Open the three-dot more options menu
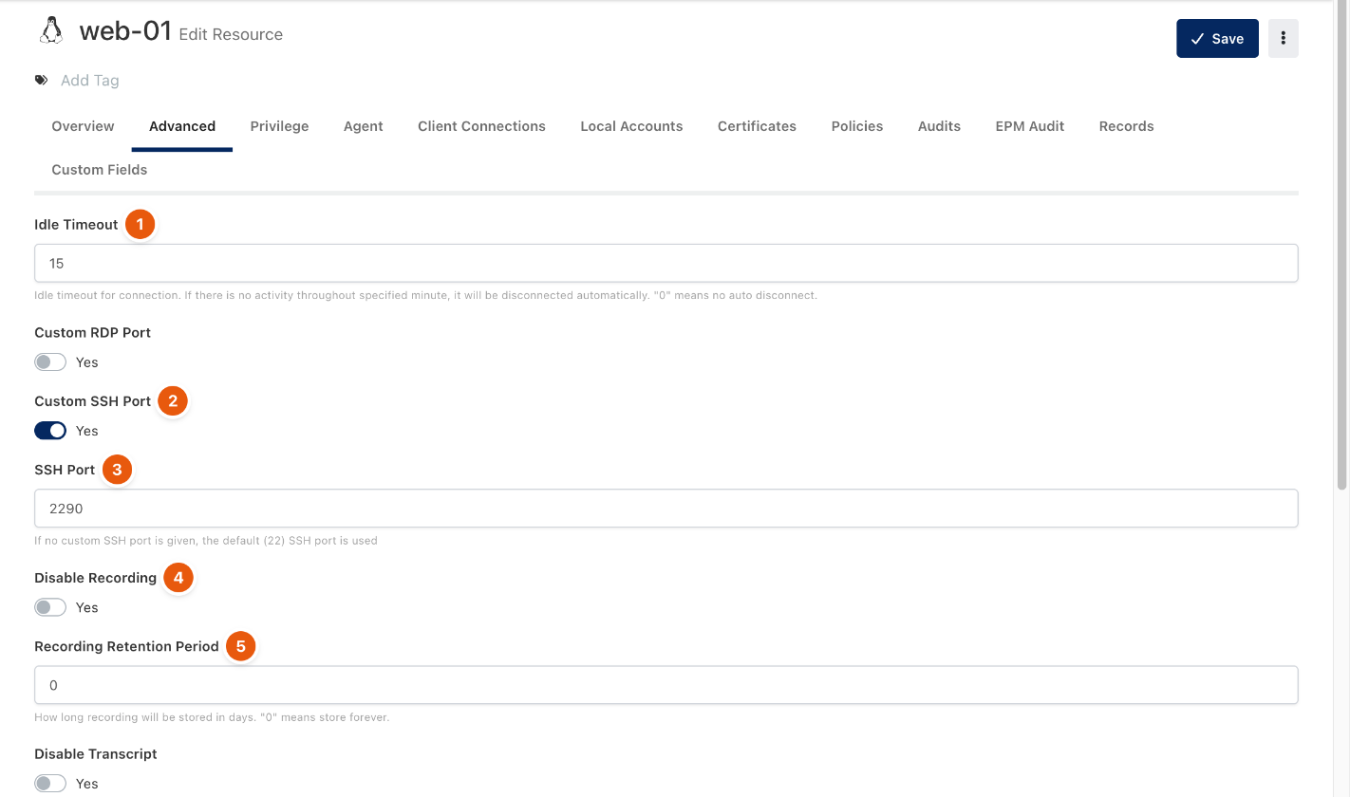Image resolution: width=1350 pixels, height=797 pixels. click(x=1283, y=39)
